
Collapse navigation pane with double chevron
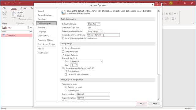click(31, 28)
